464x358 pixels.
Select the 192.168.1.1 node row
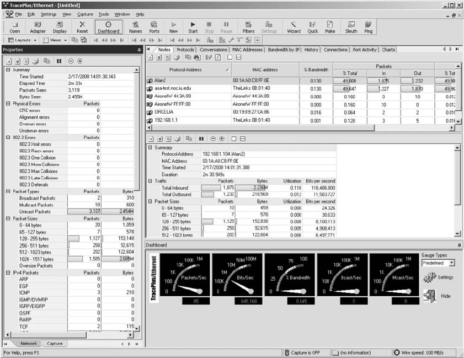tap(301, 120)
